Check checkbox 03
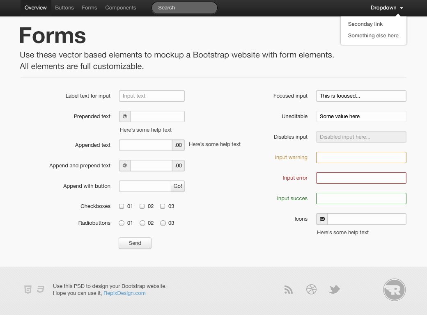The image size is (427, 315). tap(163, 206)
